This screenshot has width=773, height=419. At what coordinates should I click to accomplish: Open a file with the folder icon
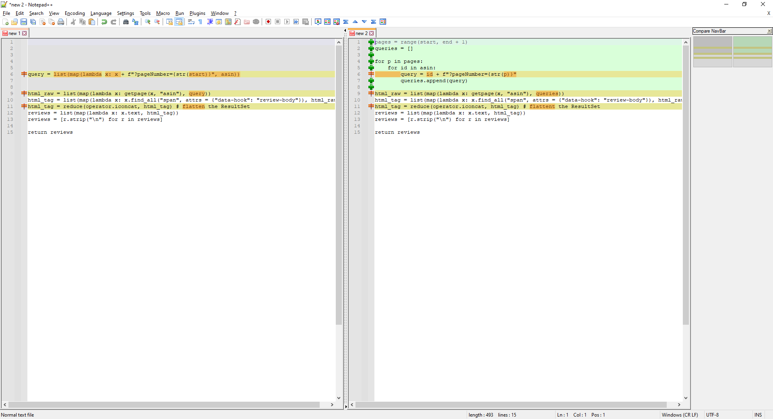(x=14, y=22)
